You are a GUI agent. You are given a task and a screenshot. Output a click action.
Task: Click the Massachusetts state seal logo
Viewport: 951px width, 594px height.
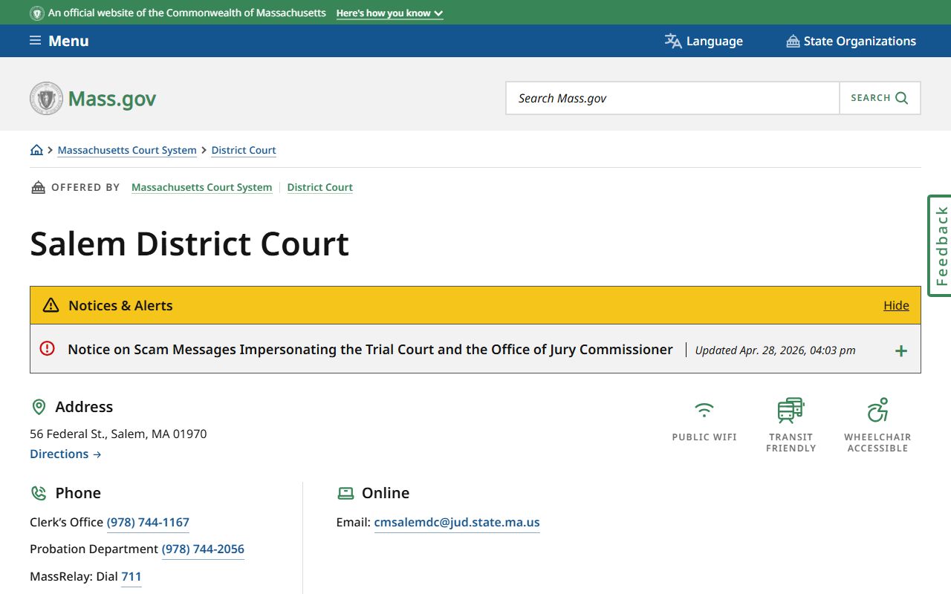pos(46,99)
